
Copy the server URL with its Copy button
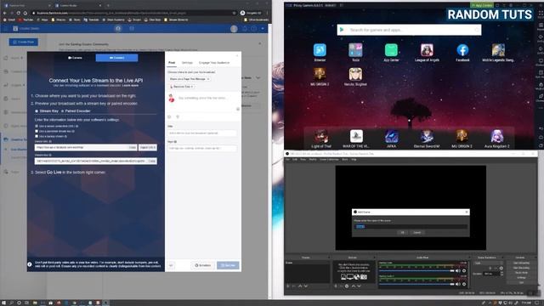click(x=133, y=147)
